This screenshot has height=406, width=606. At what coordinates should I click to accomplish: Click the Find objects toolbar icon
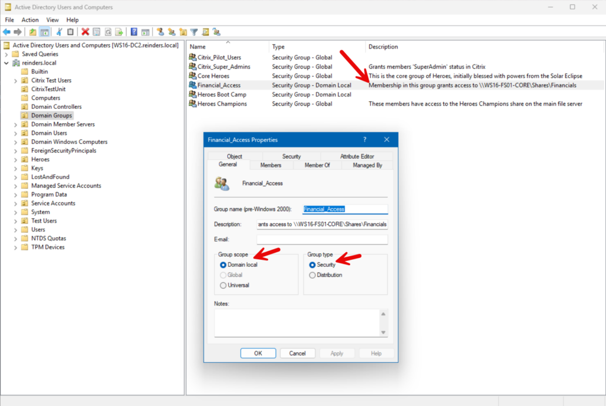[x=205, y=32]
